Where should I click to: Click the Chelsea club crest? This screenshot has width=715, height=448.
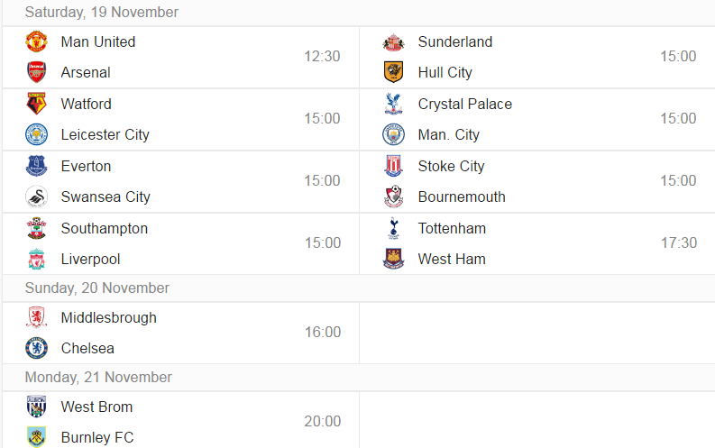[36, 348]
